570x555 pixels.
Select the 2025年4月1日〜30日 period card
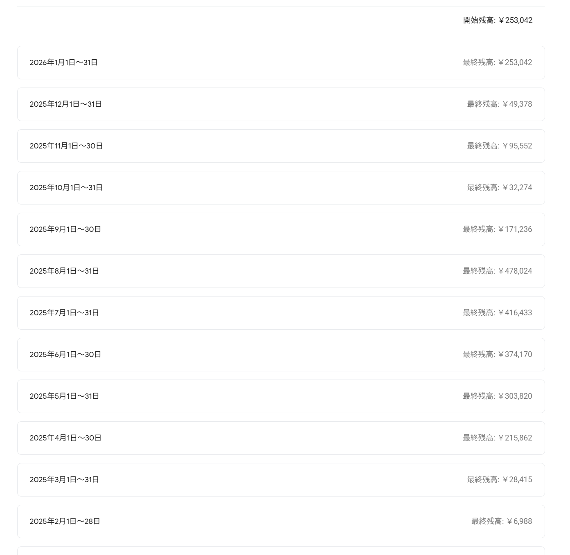(65, 438)
